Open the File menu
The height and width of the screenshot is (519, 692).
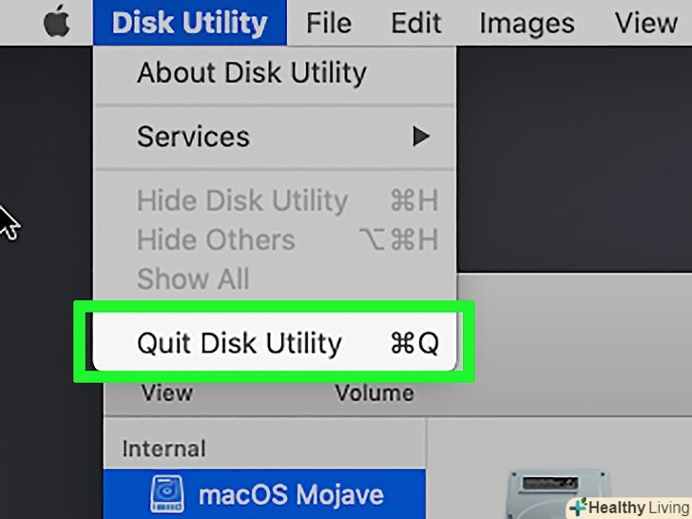(x=329, y=23)
